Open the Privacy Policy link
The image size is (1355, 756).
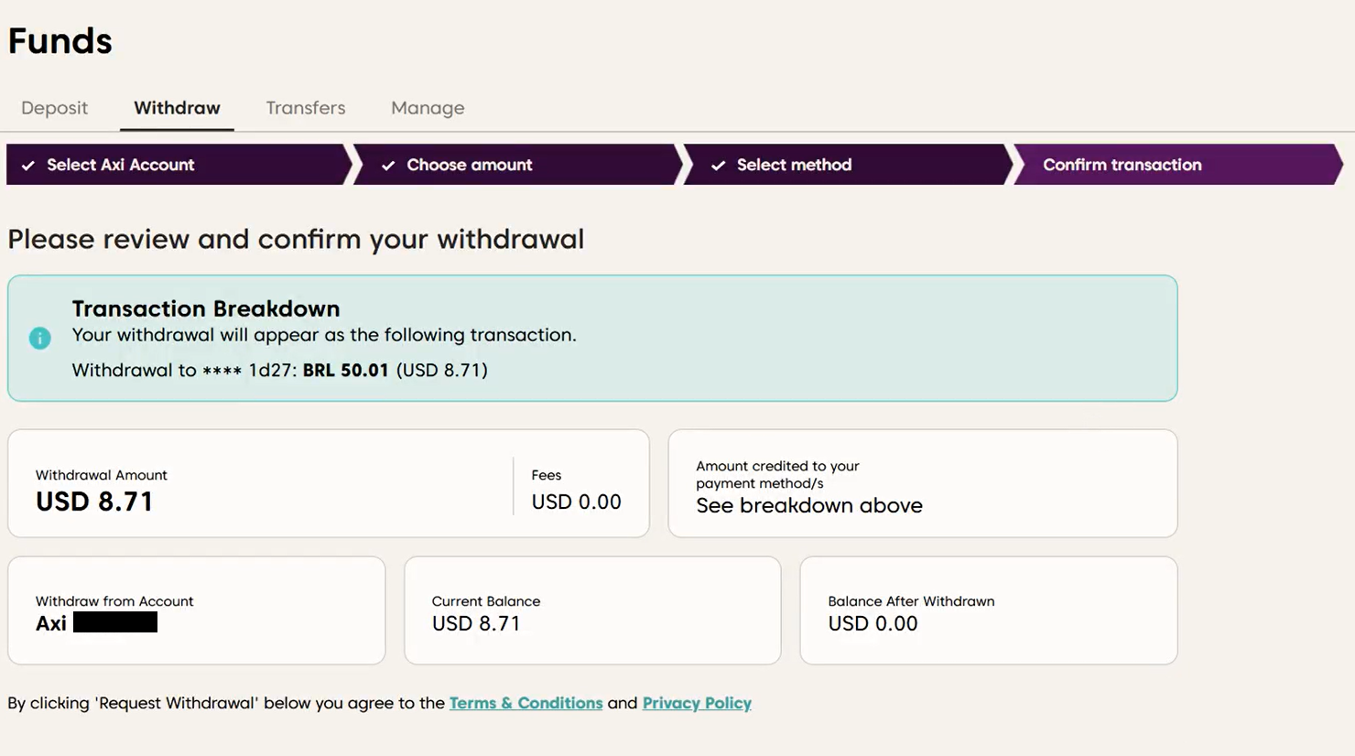coord(697,703)
